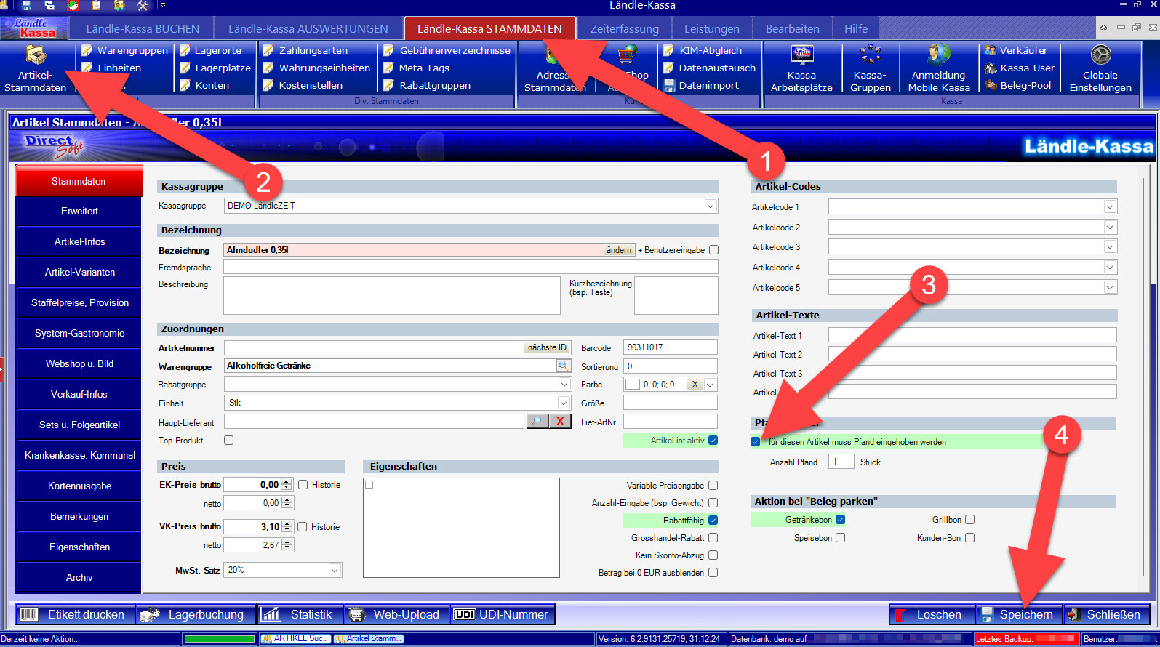The image size is (1160, 647).
Task: Open Konten master data
Action: [204, 85]
